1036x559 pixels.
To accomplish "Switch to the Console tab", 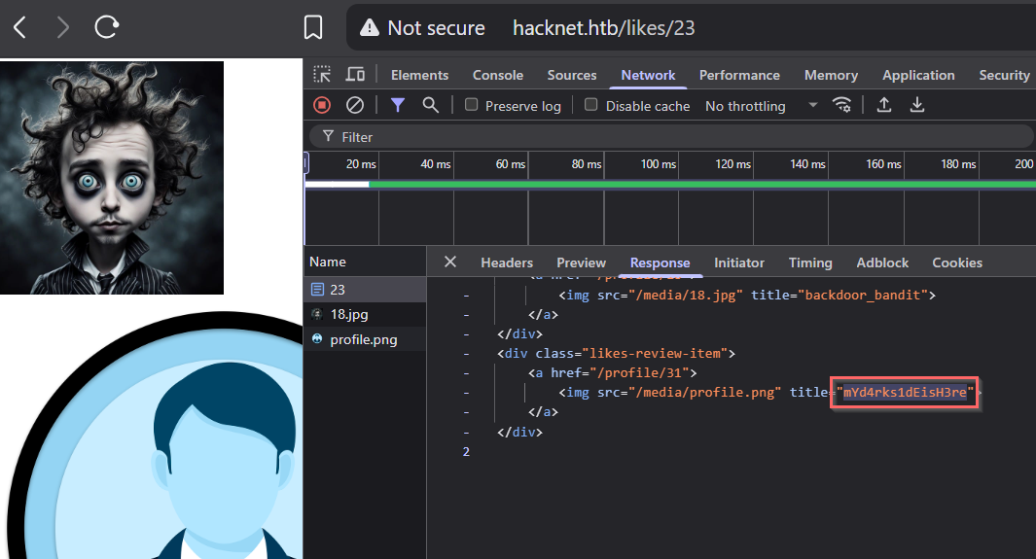I will (497, 75).
